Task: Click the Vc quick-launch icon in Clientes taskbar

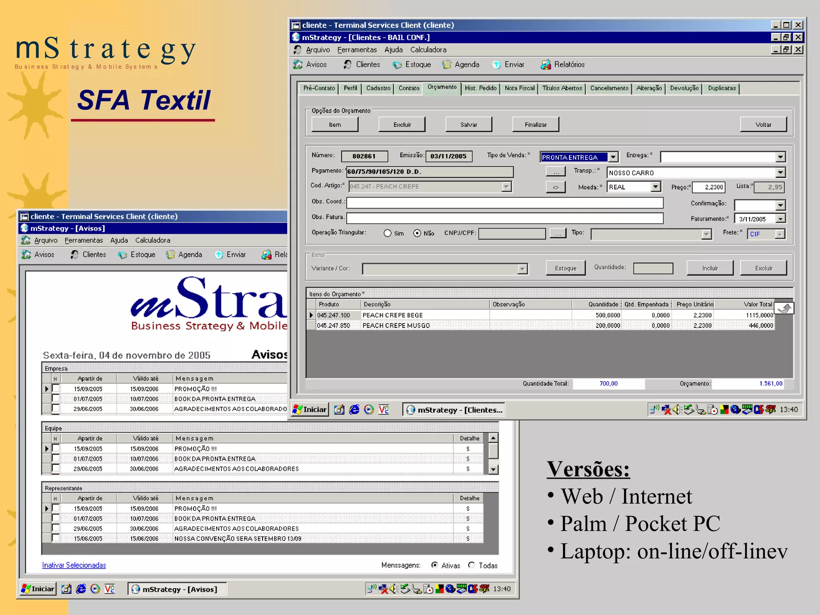Action: click(384, 410)
